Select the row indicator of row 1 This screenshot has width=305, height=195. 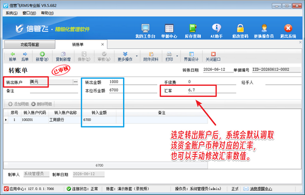pyautogui.click(x=6, y=120)
